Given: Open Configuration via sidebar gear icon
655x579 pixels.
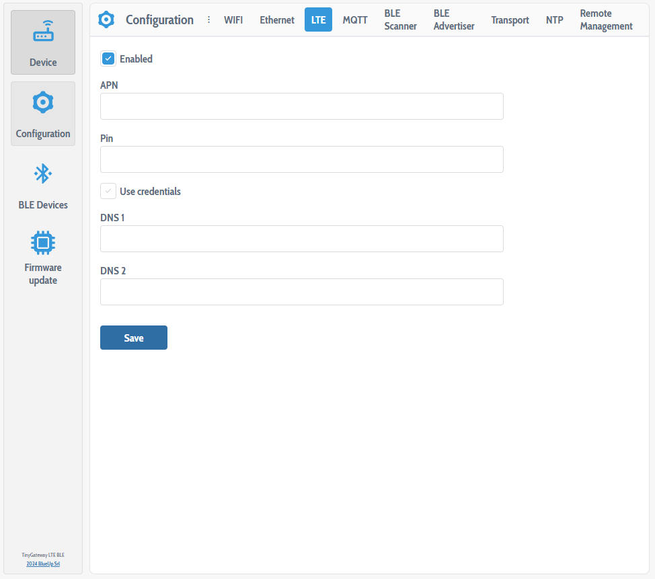Looking at the screenshot, I should click(43, 103).
